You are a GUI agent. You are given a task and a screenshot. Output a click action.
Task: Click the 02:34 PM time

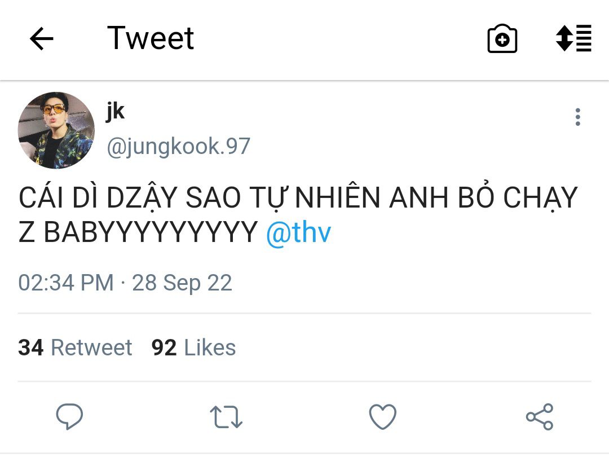point(65,283)
